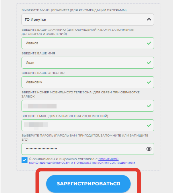Focus the mobile phone number field
The width and height of the screenshot is (173, 193).
coord(83,106)
